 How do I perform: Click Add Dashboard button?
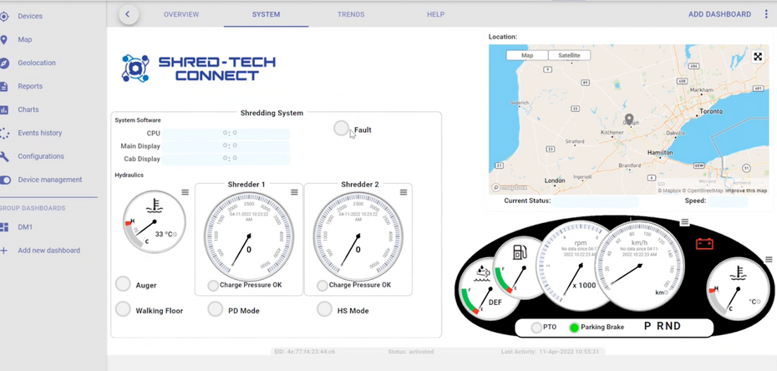pyautogui.click(x=719, y=14)
